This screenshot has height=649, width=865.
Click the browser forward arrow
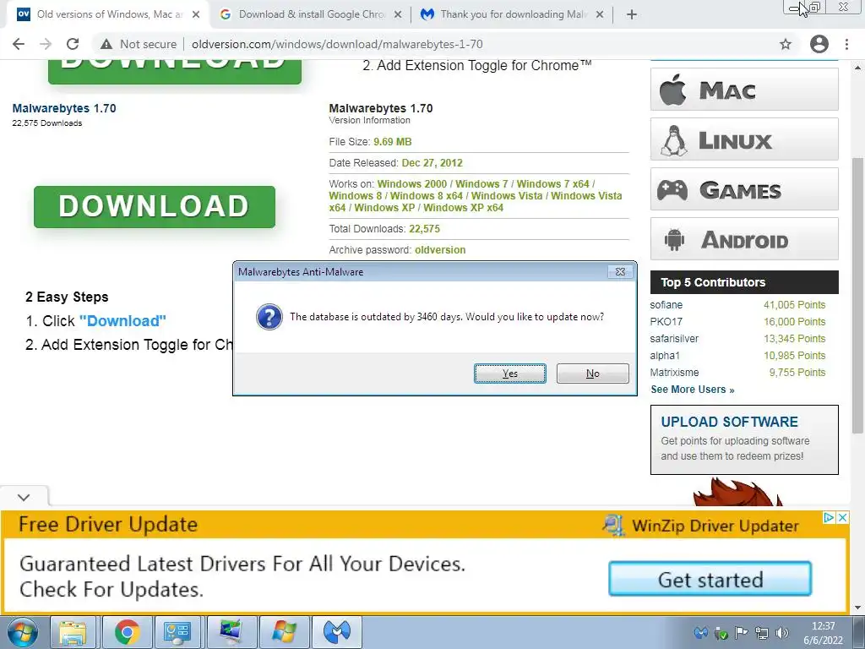(46, 44)
